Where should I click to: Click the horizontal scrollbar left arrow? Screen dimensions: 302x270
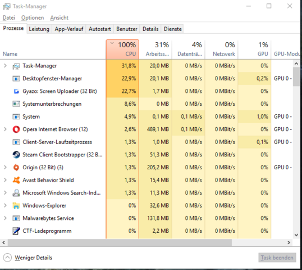click(x=4, y=242)
